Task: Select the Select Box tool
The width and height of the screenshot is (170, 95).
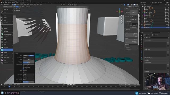Action: [x=7, y=9]
